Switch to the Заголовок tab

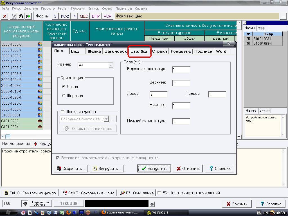coord(116,51)
